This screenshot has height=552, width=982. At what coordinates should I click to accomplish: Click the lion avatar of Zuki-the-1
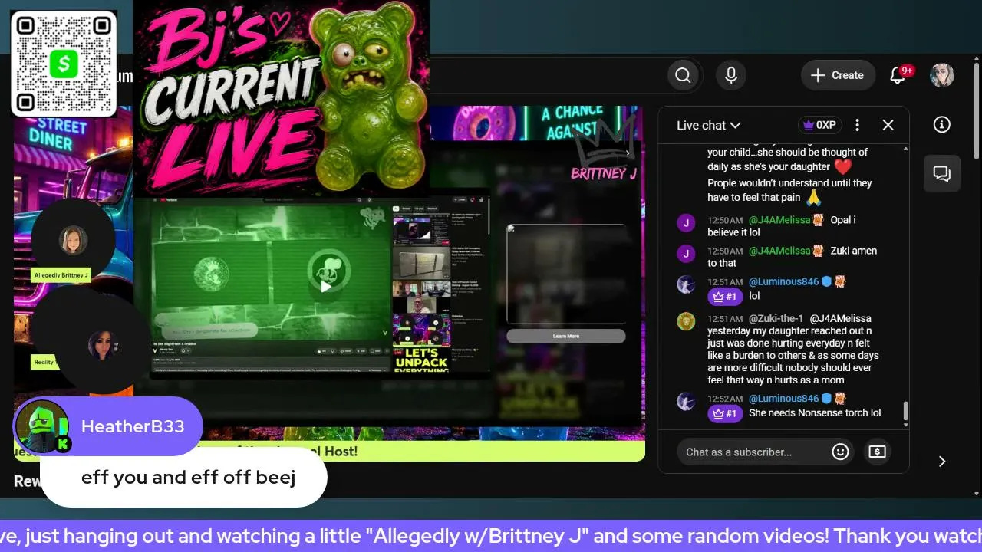(686, 321)
